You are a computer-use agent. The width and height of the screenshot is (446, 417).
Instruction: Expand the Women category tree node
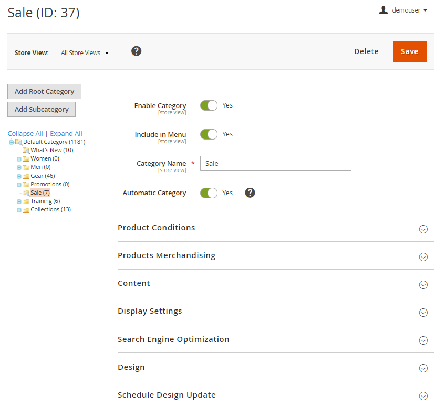pos(19,159)
